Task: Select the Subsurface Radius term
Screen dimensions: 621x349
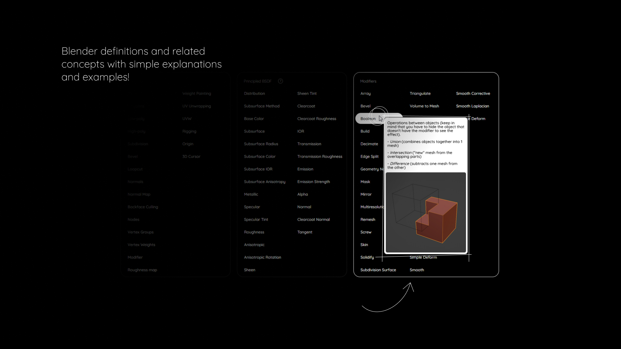Action: click(261, 144)
